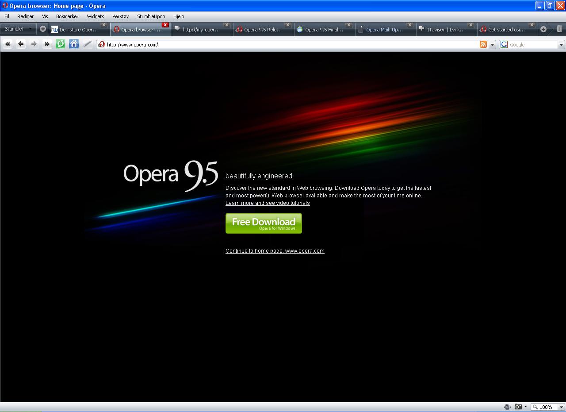Open the Bokmerker menu
Image resolution: width=566 pixels, height=412 pixels.
(x=67, y=16)
